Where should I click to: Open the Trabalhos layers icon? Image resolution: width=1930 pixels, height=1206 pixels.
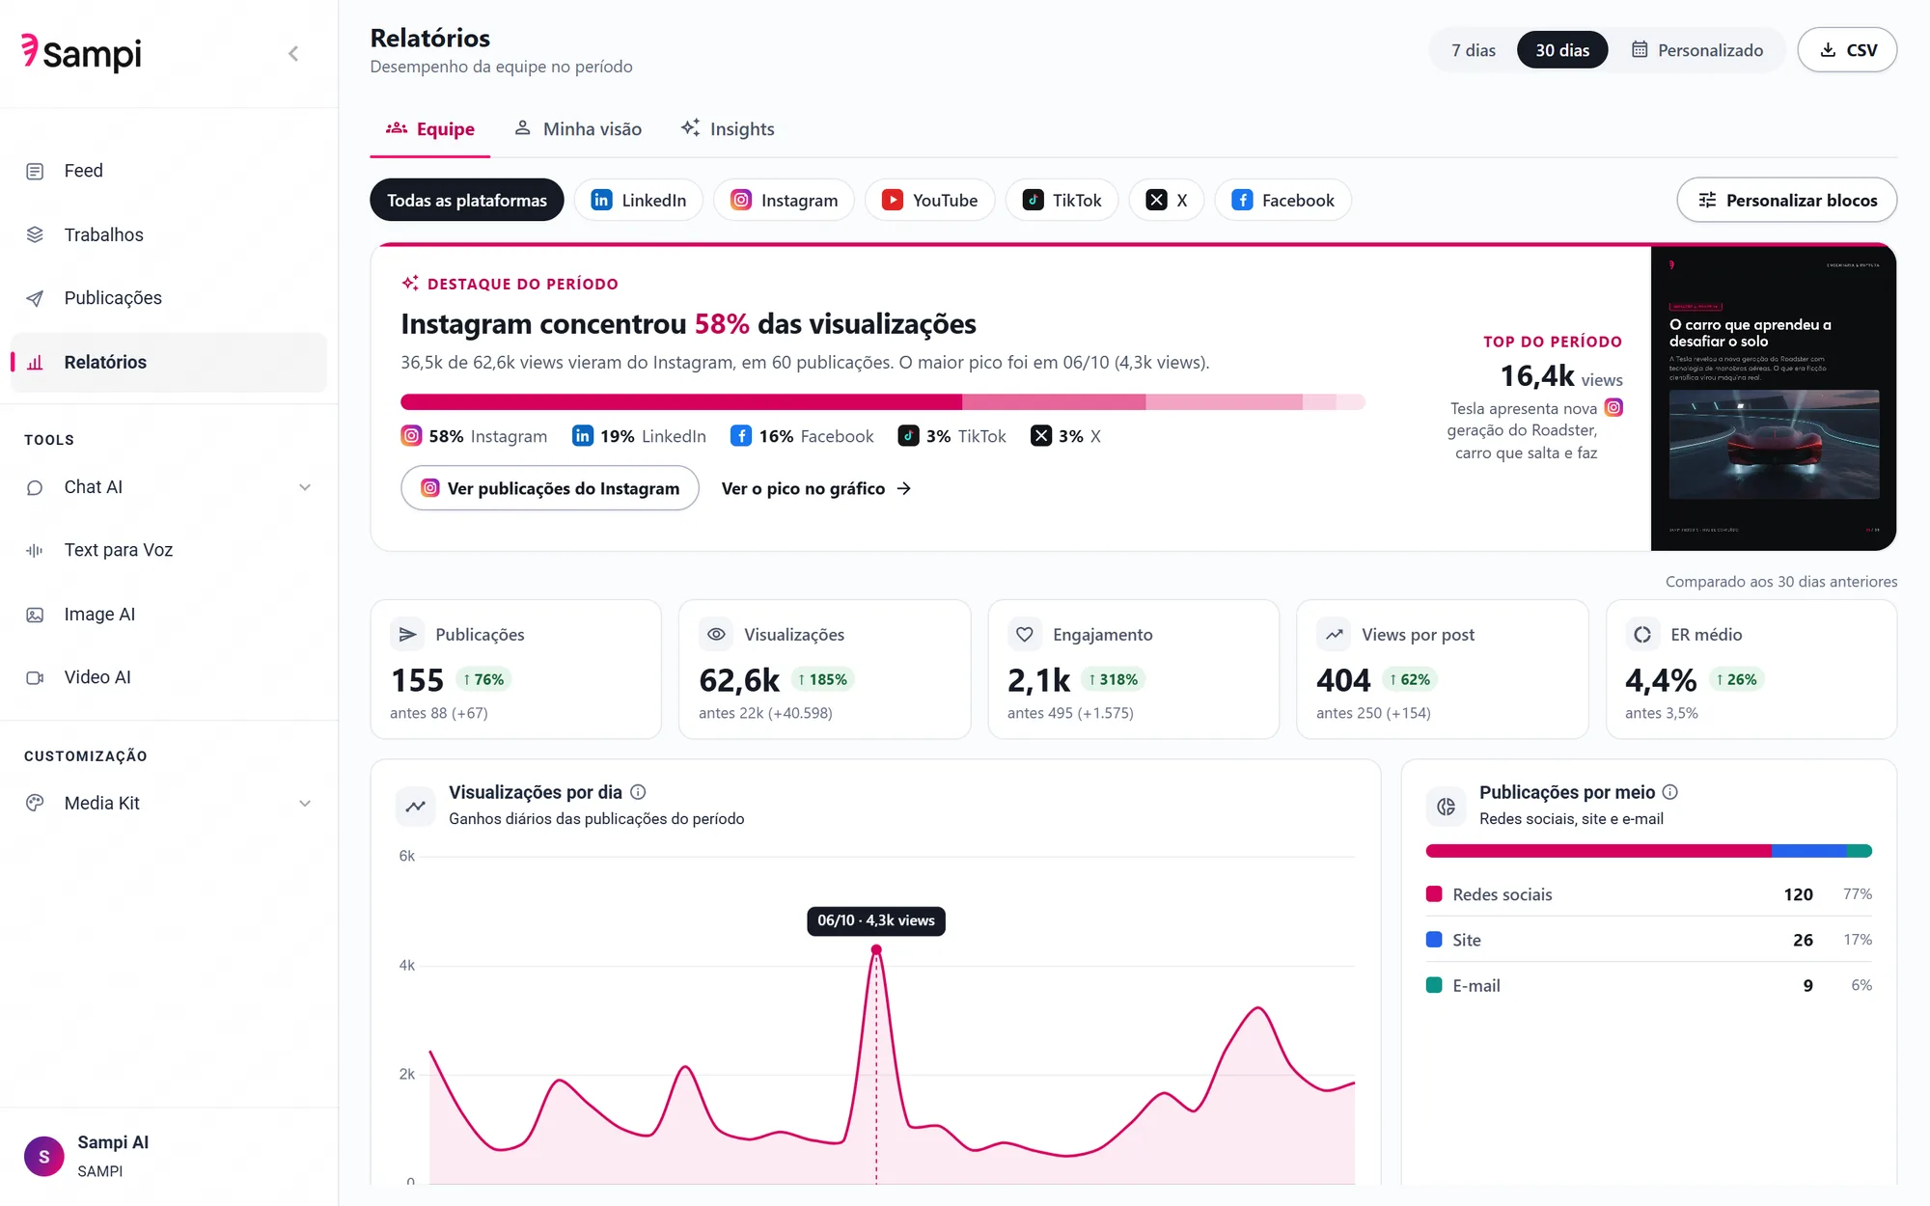point(35,234)
